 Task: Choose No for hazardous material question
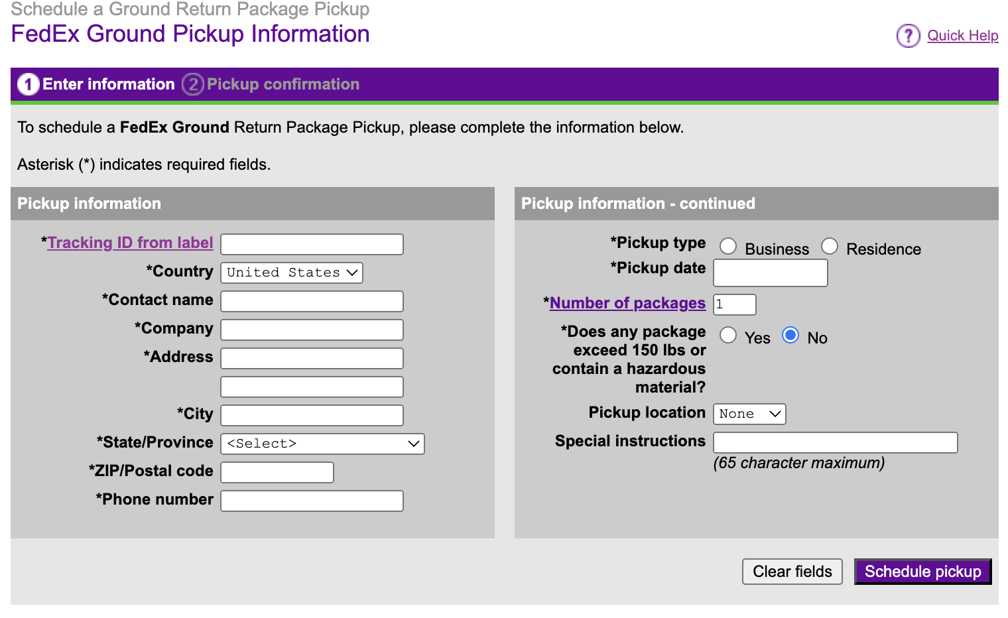(790, 335)
